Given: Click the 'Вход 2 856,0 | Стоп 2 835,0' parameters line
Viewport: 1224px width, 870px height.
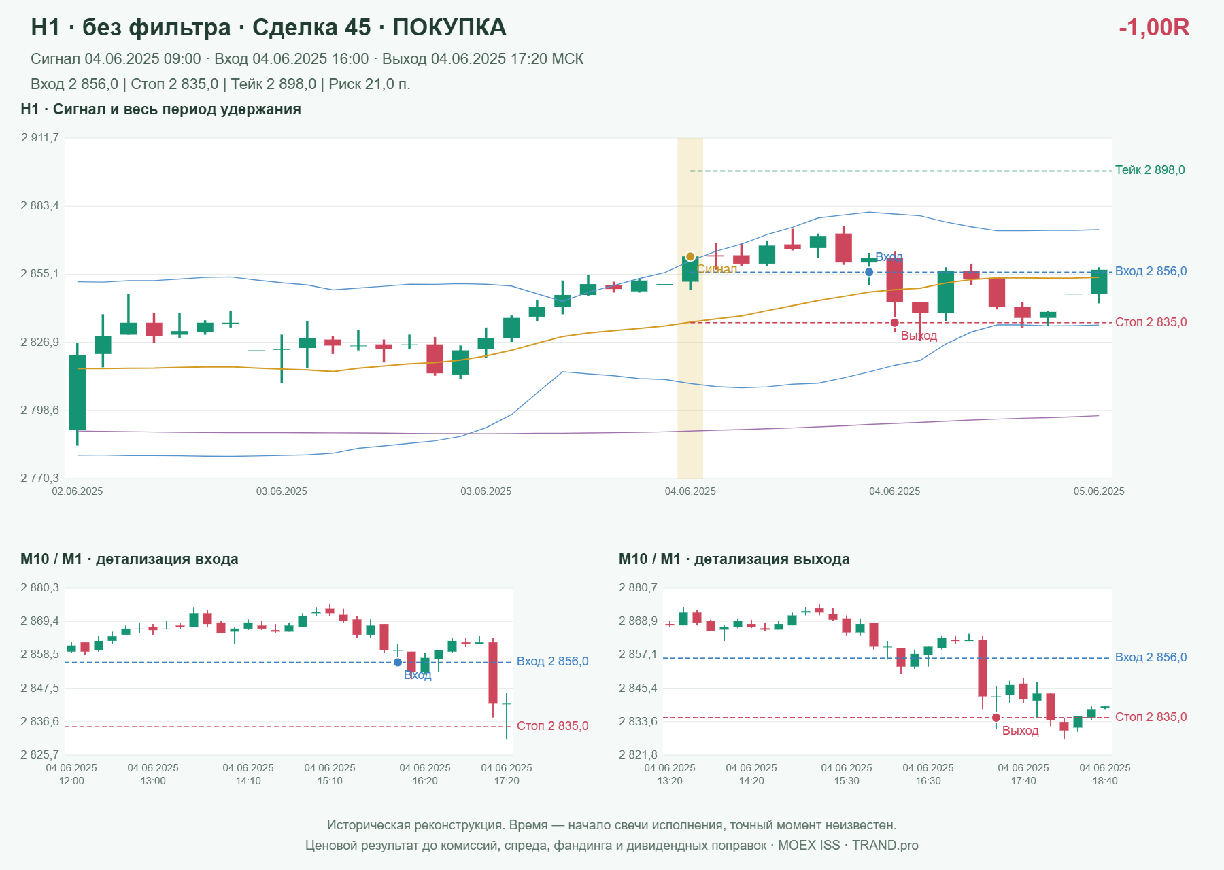Looking at the screenshot, I should point(220,84).
